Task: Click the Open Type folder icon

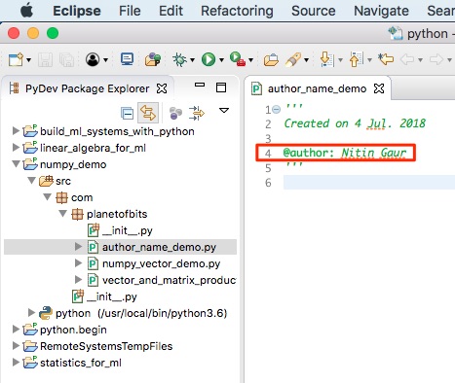Action: click(271, 60)
